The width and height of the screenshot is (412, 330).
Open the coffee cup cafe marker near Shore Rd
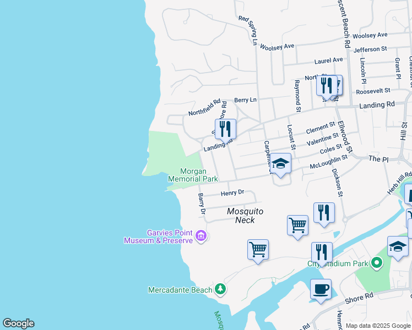point(321,289)
